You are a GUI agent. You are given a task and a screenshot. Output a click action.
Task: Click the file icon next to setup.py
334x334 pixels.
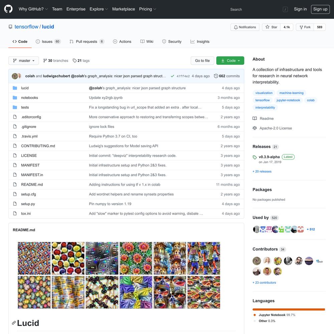[15, 204]
